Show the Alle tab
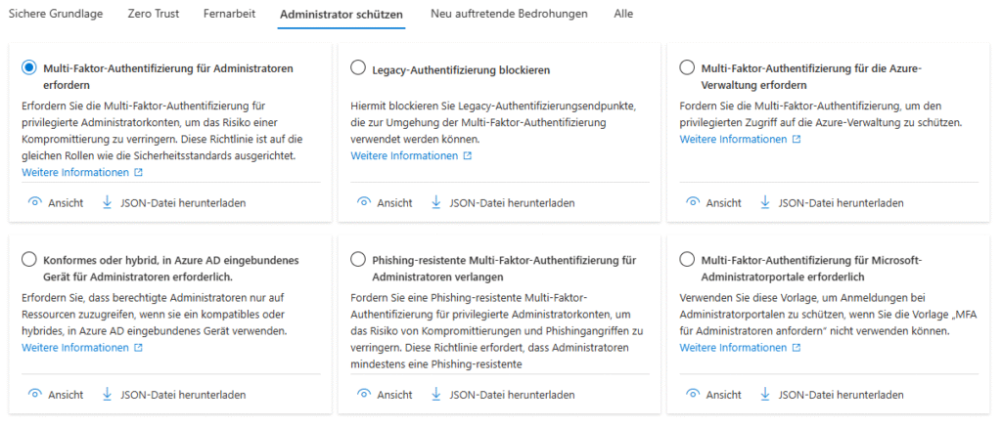 [x=623, y=15]
